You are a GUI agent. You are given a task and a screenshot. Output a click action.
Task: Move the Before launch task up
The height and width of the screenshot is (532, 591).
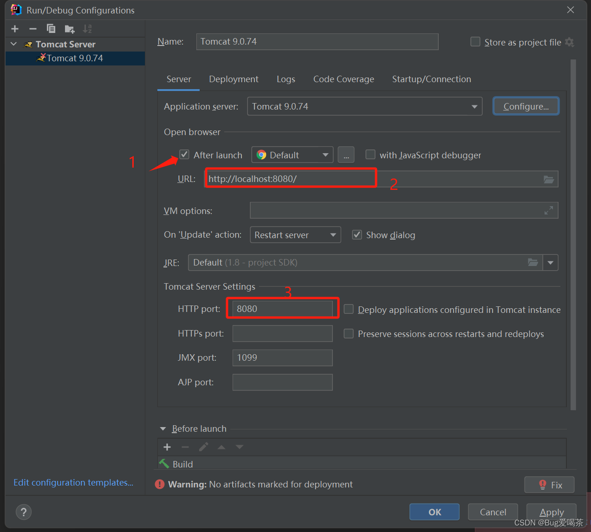click(221, 447)
